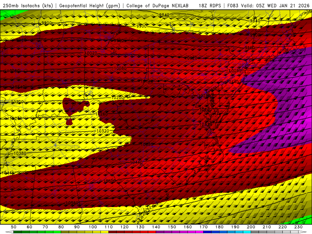Click the 190 value on the color scale
Screen dimensions: 312x234
coord(235,227)
